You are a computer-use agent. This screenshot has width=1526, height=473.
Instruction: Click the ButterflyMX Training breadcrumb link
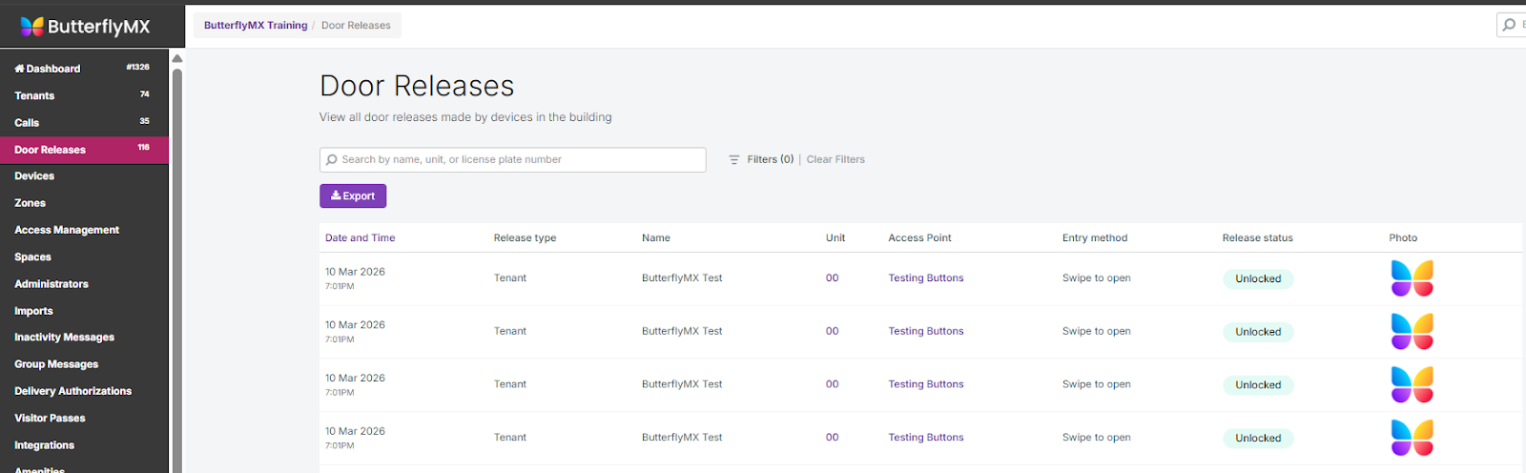tap(256, 25)
